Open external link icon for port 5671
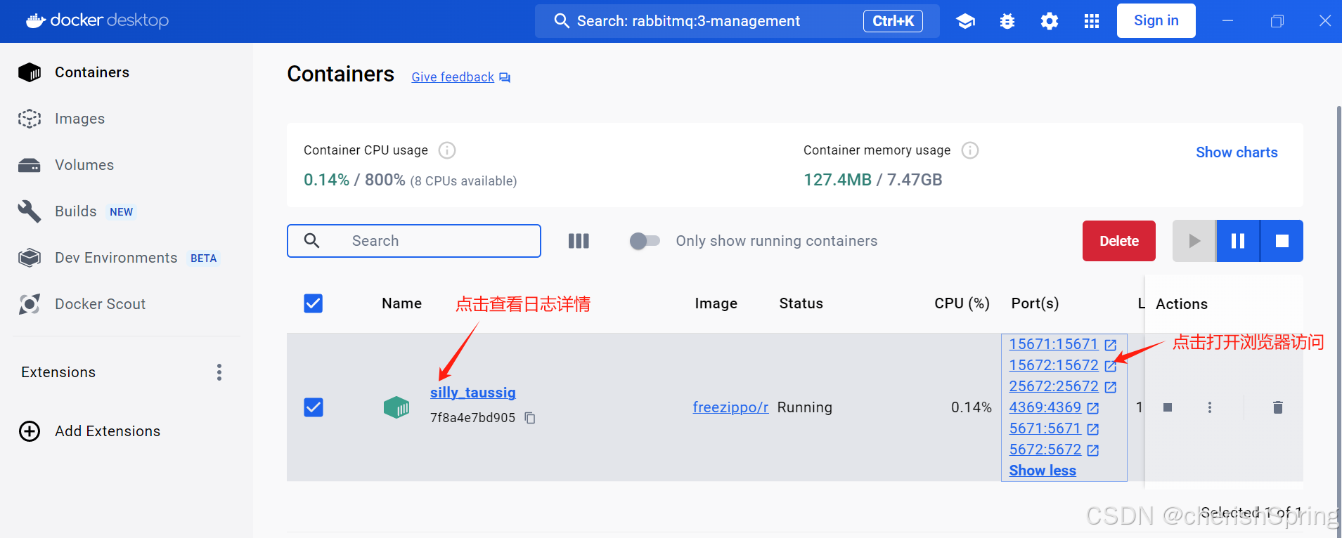 point(1093,429)
